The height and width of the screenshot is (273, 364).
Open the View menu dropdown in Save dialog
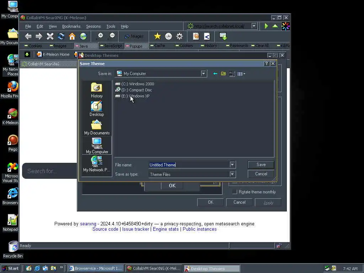[241, 74]
